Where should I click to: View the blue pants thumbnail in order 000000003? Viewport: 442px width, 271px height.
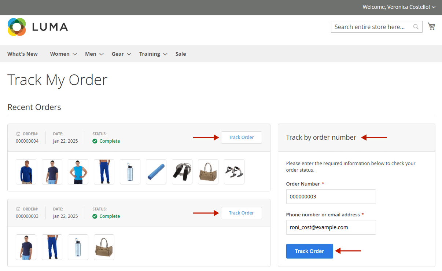(52, 247)
